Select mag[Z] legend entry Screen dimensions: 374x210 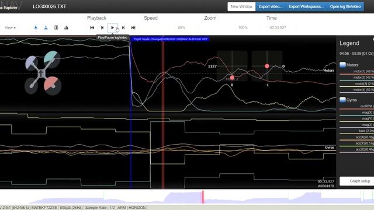[357, 125]
